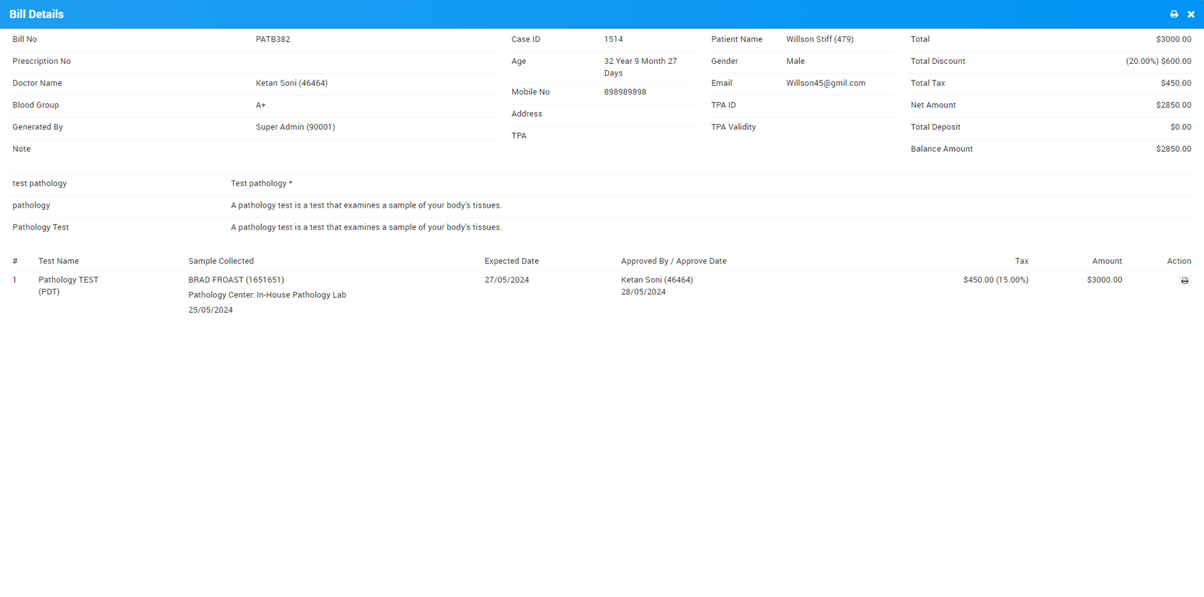Click doctor name Ketan Soni (46464) in bill info
Screen dimensions: 1204x597
tap(291, 83)
